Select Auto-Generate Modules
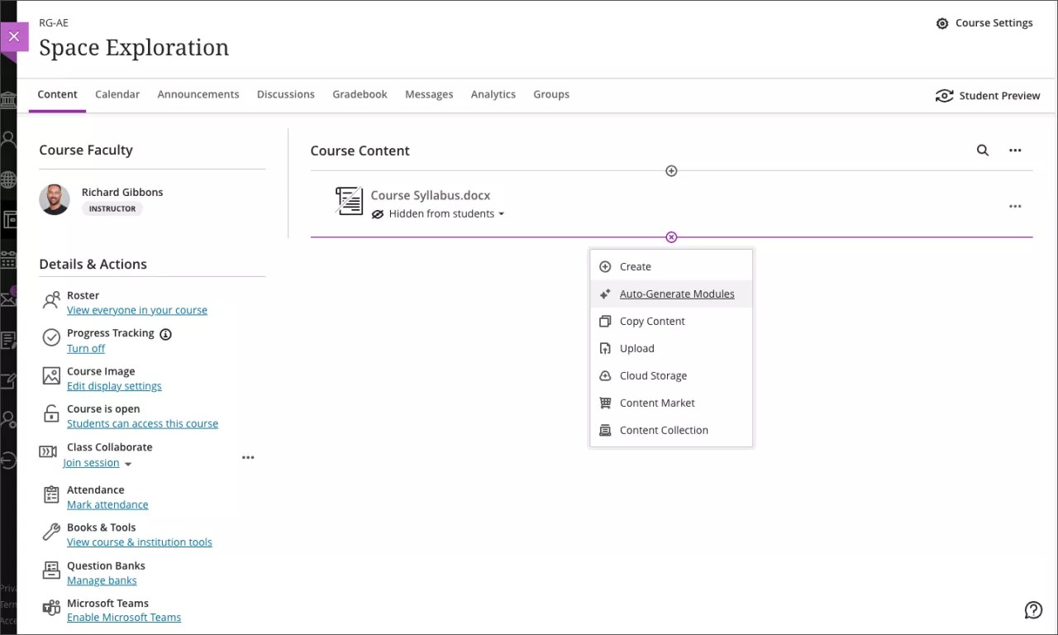Screen dimensions: 1058x635 pyautogui.click(x=676, y=294)
